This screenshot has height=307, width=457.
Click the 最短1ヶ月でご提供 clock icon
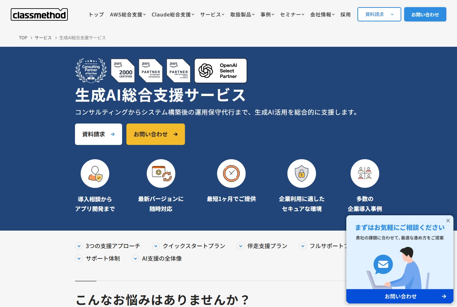(231, 173)
